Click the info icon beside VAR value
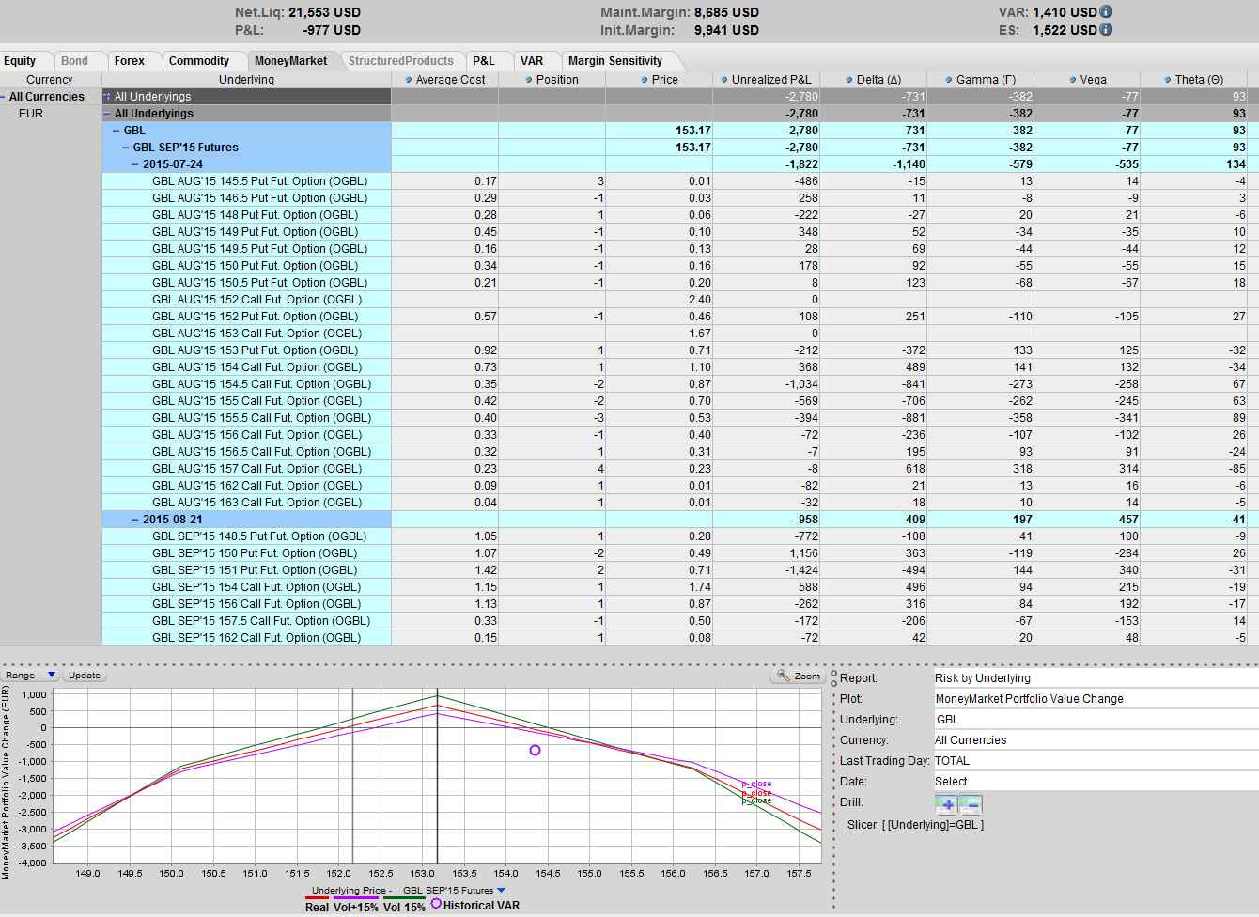The height and width of the screenshot is (917, 1259). (1106, 12)
